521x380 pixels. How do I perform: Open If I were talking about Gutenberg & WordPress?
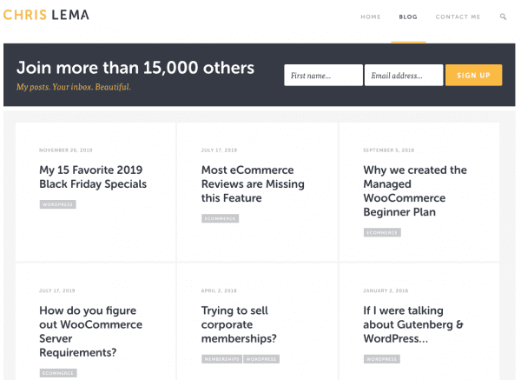[x=413, y=324]
